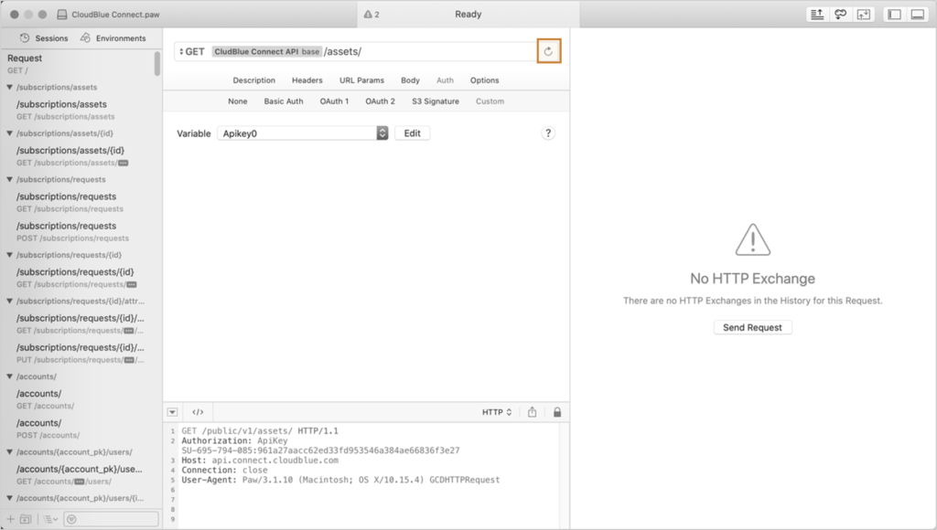Collapse the /accounts/{account_pk}/users/ group

[x=9, y=451]
